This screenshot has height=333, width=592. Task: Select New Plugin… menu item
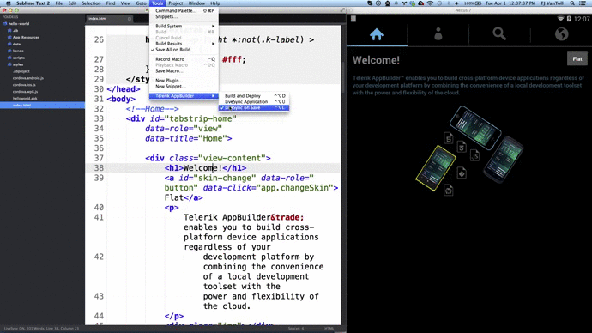point(184,81)
